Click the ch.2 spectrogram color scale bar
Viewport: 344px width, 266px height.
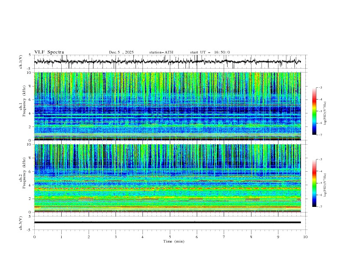coord(314,183)
